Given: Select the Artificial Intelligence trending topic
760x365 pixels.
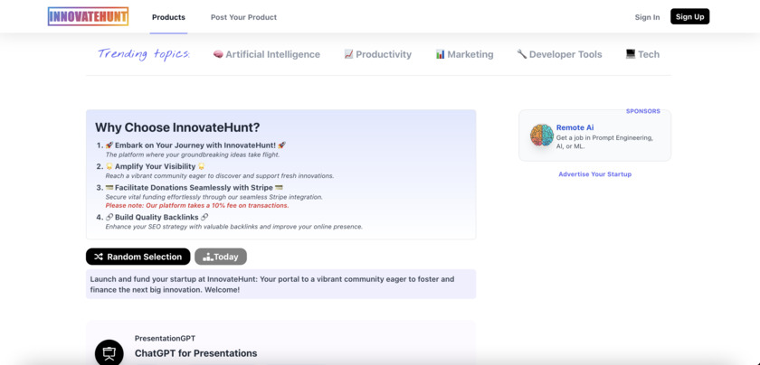Looking at the screenshot, I should [x=272, y=54].
